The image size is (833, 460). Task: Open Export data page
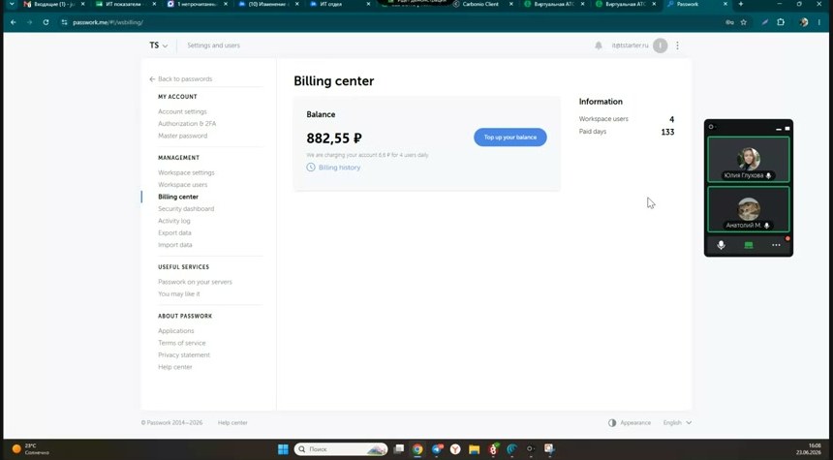174,233
